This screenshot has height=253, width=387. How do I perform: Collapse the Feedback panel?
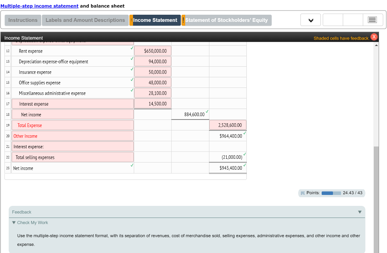click(x=360, y=212)
